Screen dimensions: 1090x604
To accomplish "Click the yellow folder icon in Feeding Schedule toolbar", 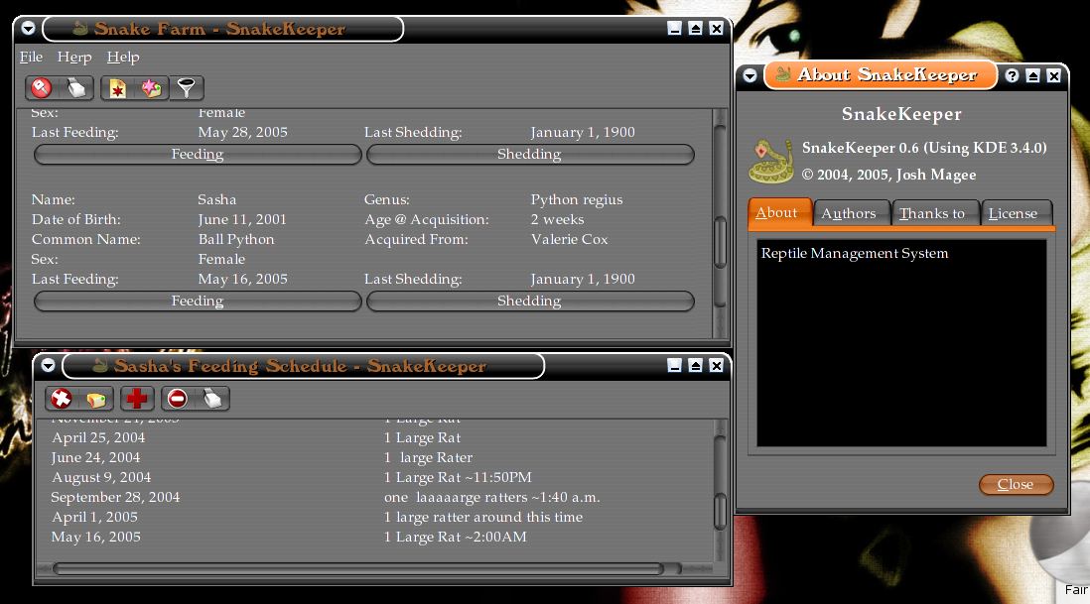I will click(96, 399).
